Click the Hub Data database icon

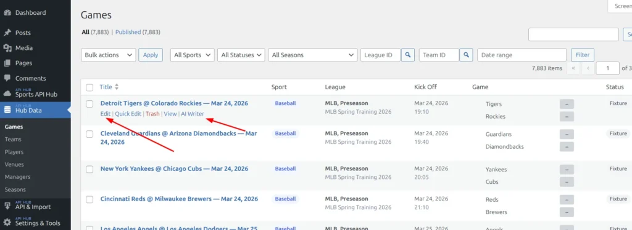coord(7,110)
